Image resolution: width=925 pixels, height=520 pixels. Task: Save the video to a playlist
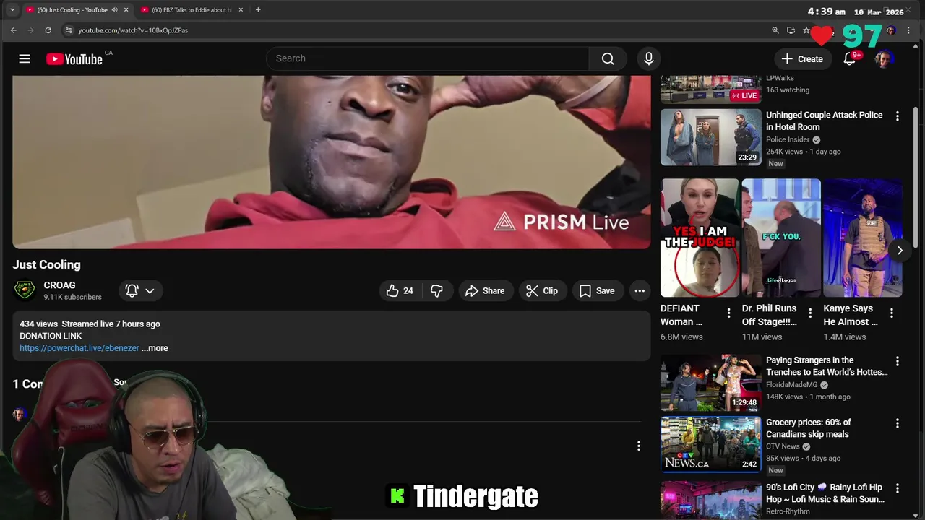click(x=598, y=290)
